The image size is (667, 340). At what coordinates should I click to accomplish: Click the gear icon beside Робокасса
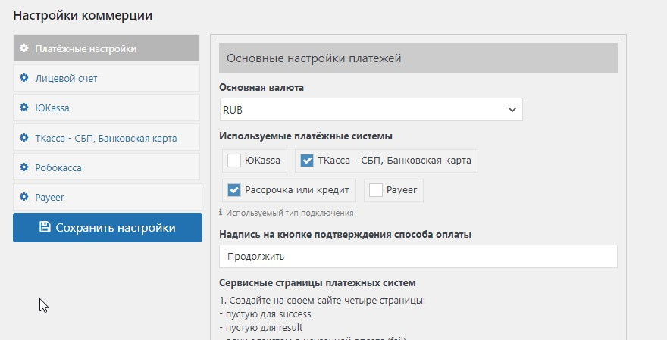[x=24, y=167]
